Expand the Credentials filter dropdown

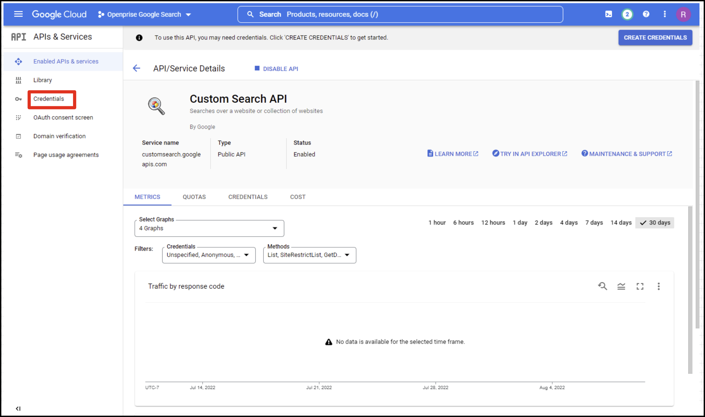click(x=209, y=255)
